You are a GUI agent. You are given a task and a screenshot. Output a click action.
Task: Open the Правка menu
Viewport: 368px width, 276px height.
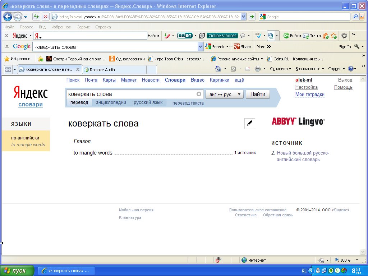(26, 27)
